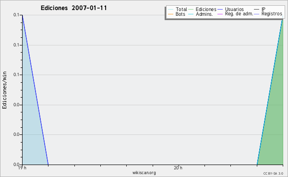
Task: Click the magenta Reg. de adm. swatch
Action: click(220, 14)
